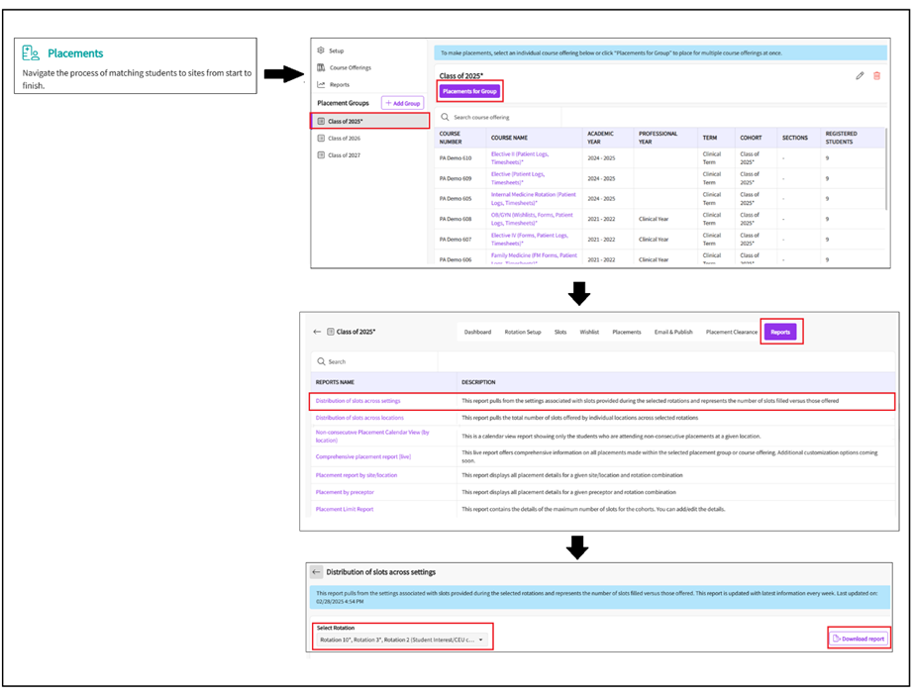The height and width of the screenshot is (694, 914).
Task: Click the Download report button
Action: point(858,639)
